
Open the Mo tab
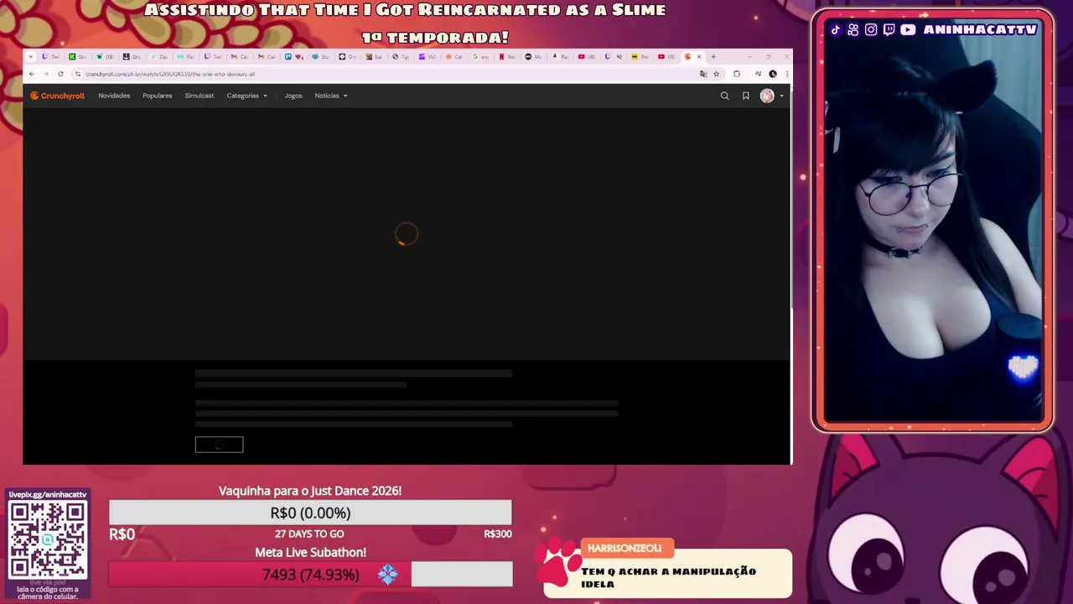pyautogui.click(x=534, y=57)
